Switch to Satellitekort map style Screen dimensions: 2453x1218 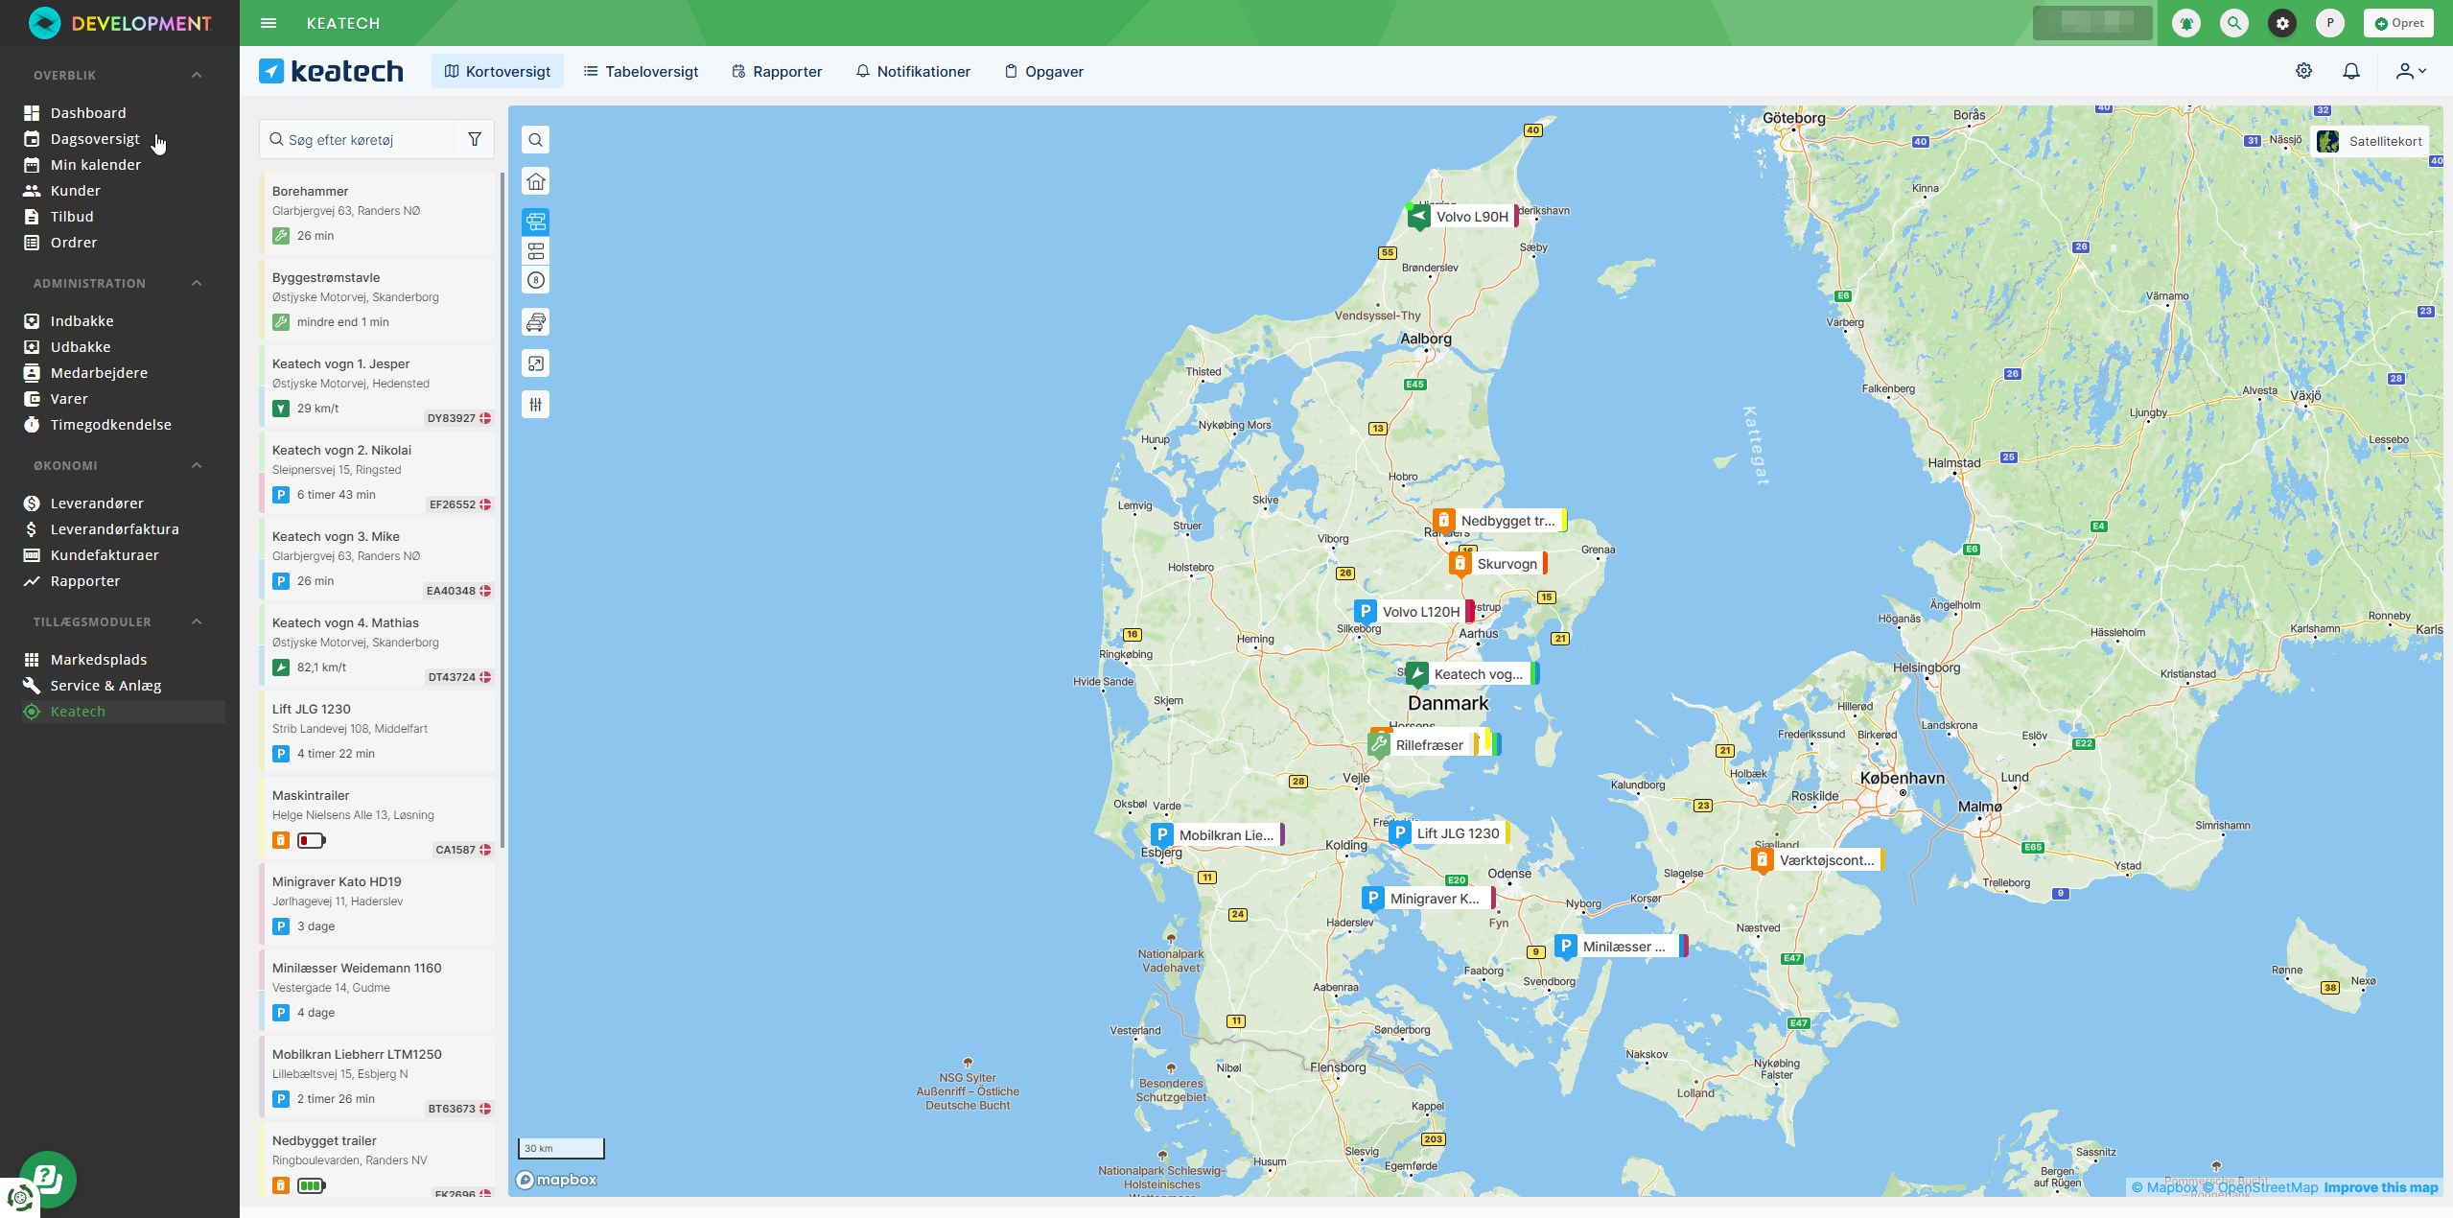click(x=2371, y=141)
